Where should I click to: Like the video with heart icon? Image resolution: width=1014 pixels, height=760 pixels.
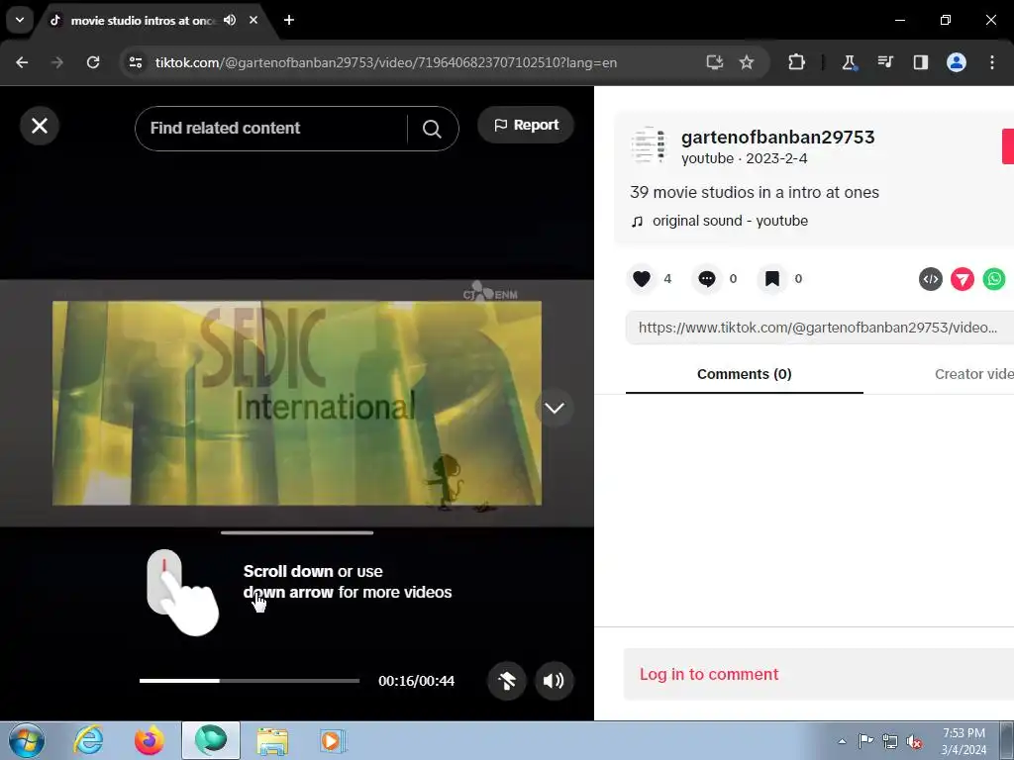[642, 278]
